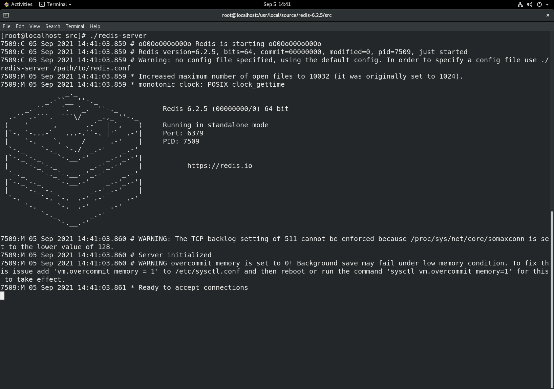Open the Terminal menu in the menu bar
This screenshot has height=389, width=554.
tap(75, 26)
